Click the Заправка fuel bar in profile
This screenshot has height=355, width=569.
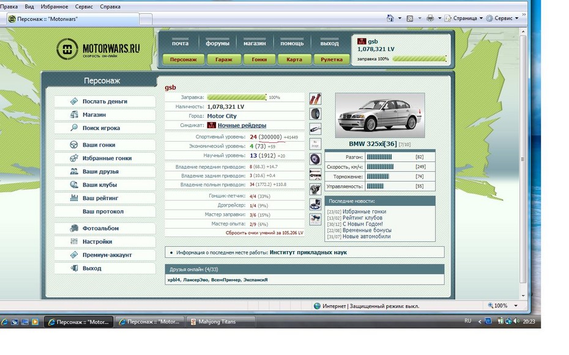point(237,97)
